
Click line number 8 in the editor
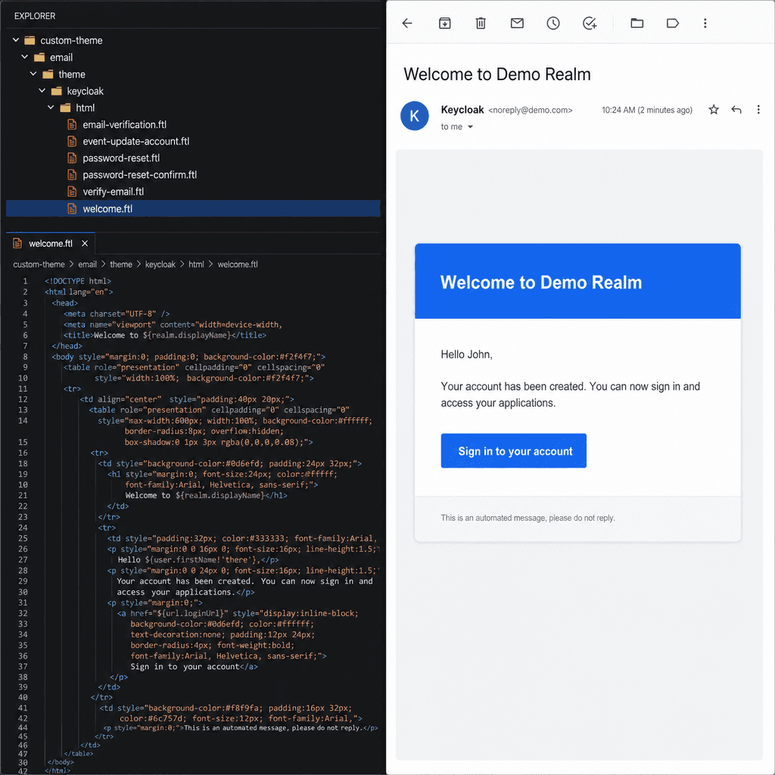coord(25,357)
